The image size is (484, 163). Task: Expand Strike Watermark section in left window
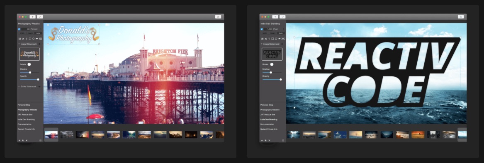pos(19,87)
